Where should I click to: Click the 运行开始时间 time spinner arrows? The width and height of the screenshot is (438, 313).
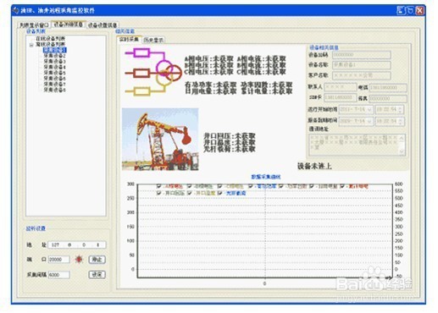point(401,109)
